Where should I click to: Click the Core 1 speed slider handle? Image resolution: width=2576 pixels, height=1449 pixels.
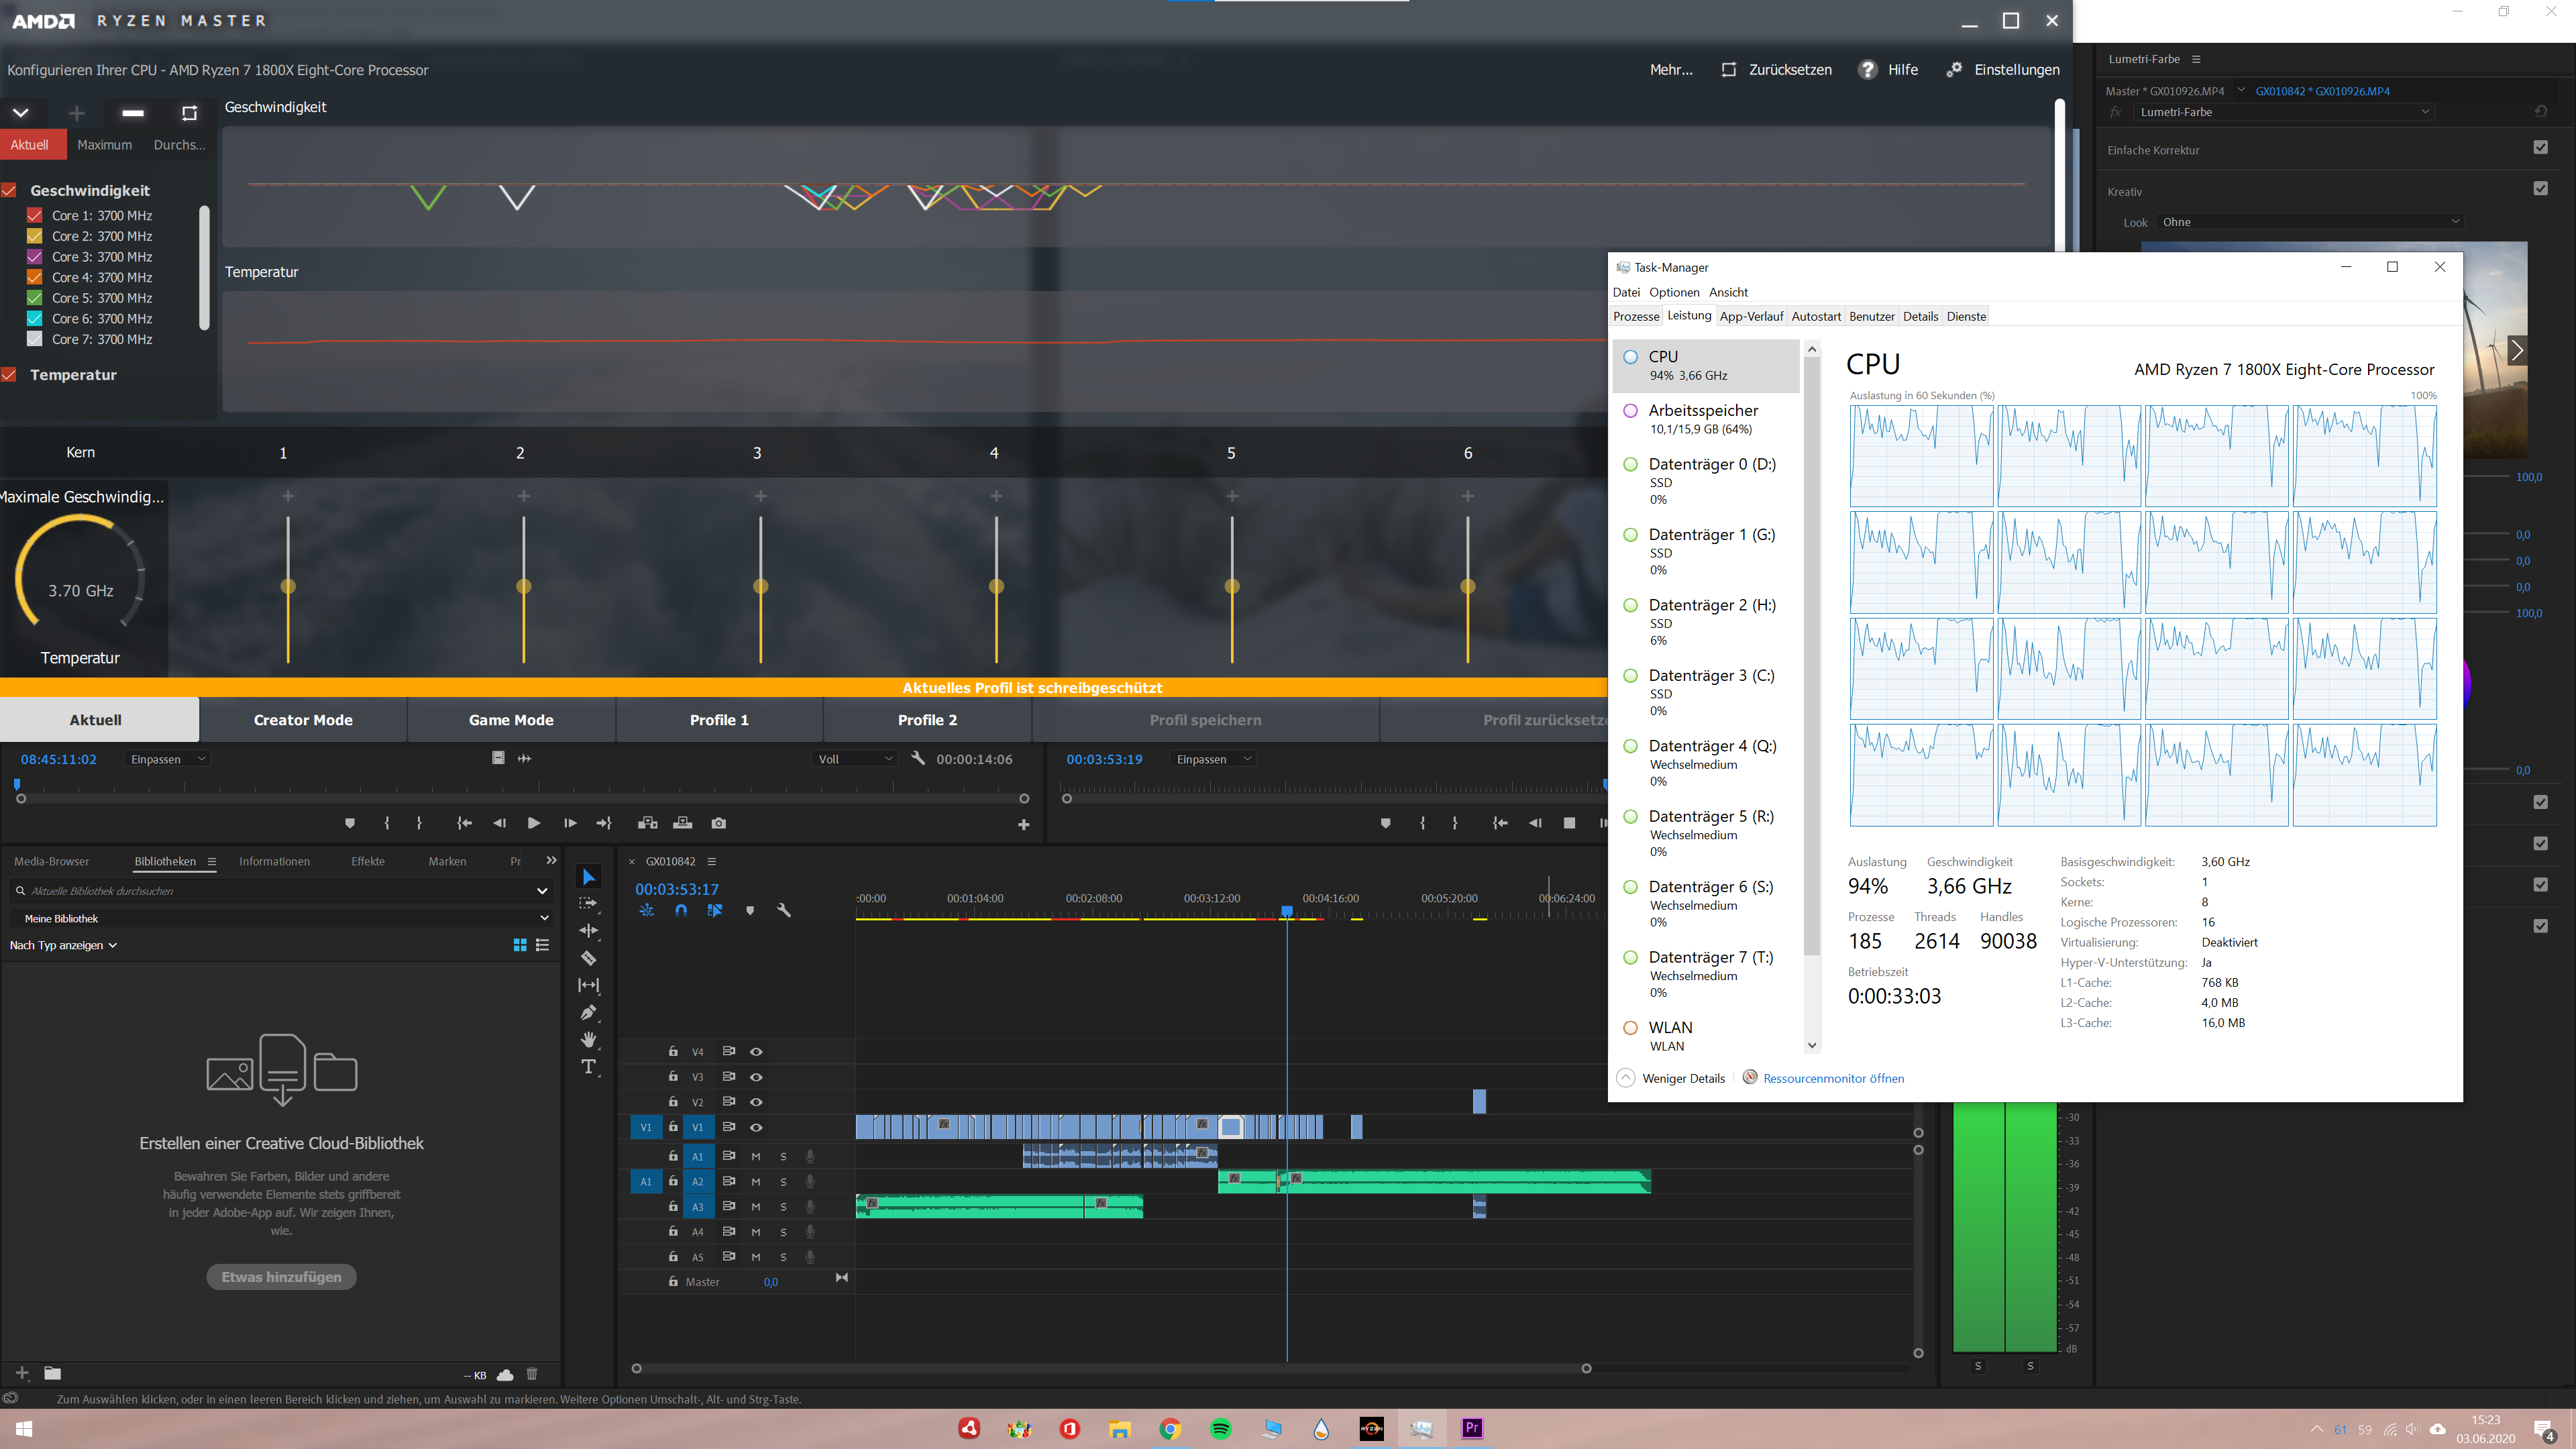[288, 586]
